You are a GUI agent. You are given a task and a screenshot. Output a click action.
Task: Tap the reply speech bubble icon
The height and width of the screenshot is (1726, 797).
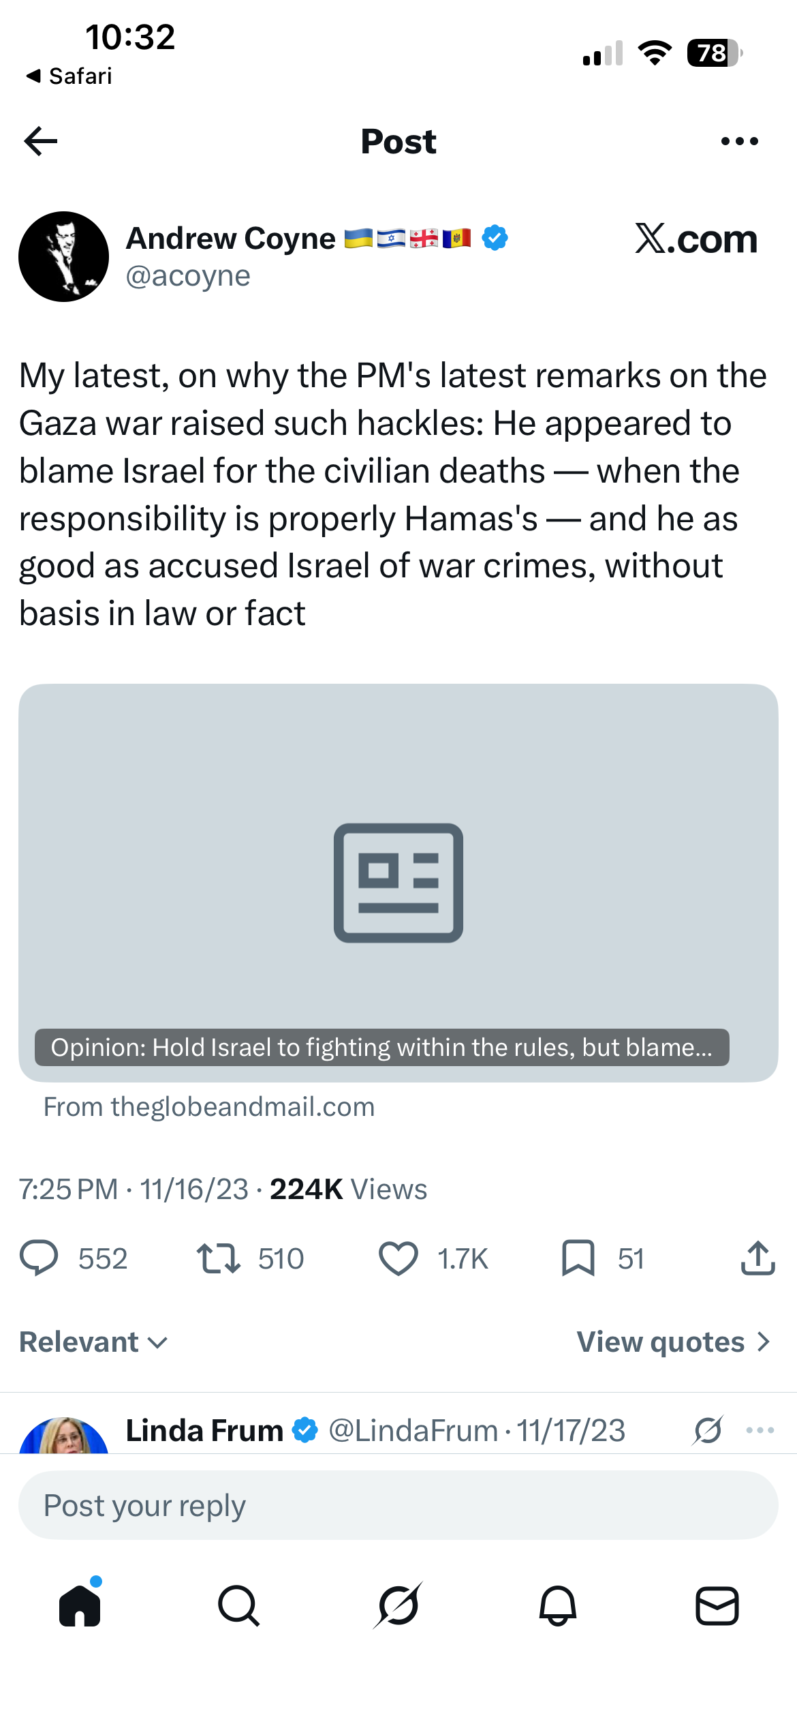click(39, 1258)
